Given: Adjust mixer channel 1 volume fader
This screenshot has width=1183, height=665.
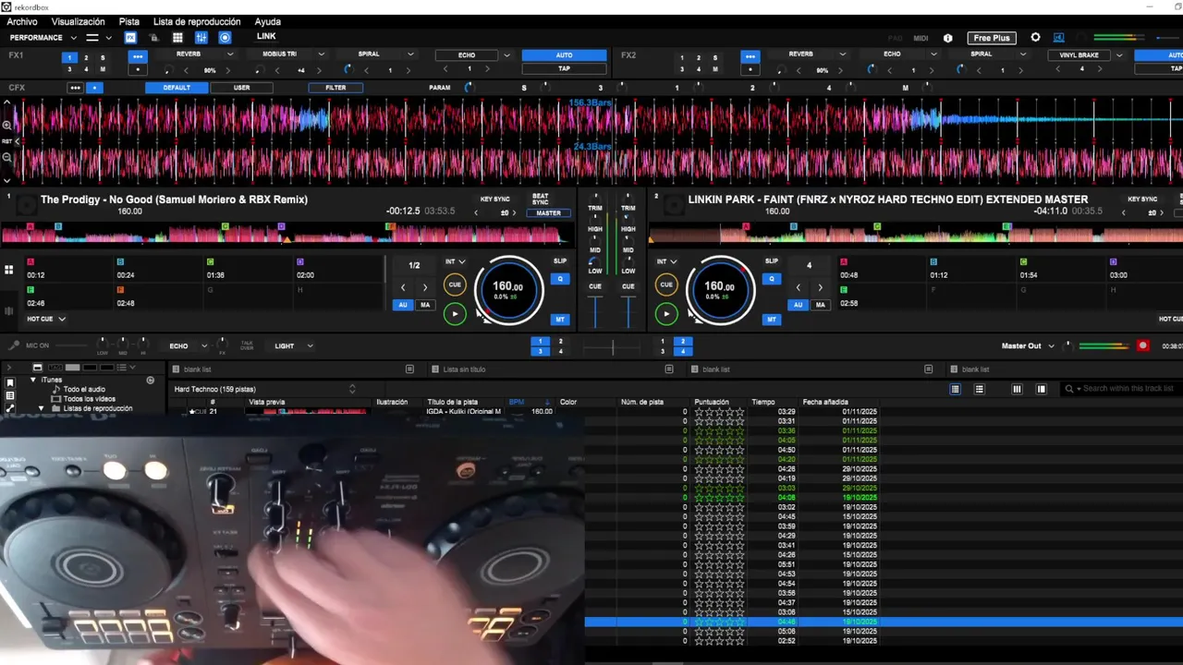Looking at the screenshot, I should coord(595,312).
